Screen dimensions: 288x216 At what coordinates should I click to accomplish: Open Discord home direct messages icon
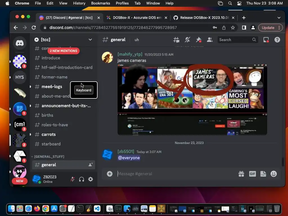click(19, 43)
